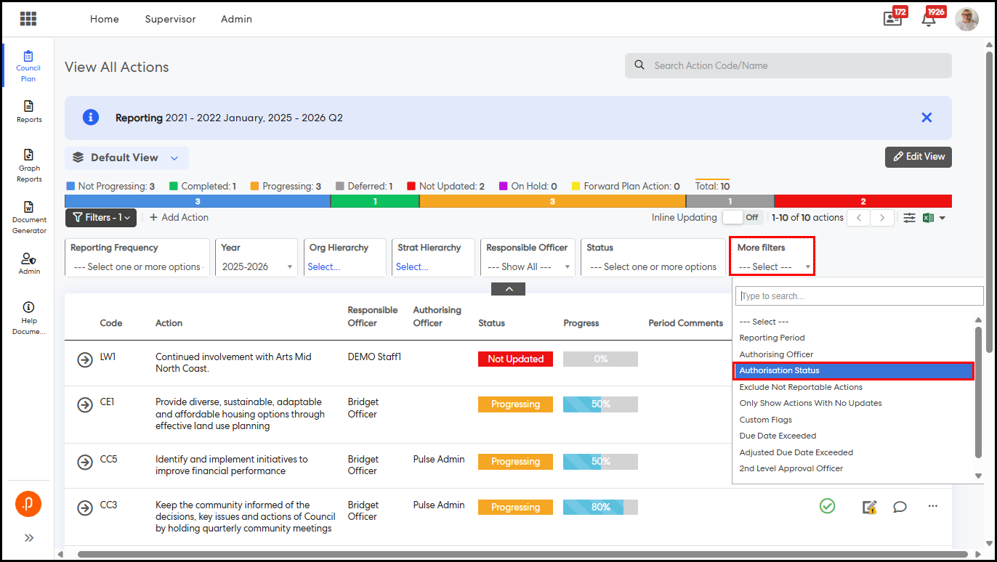Click Add Action link
Viewport: 997px width, 562px height.
click(179, 217)
